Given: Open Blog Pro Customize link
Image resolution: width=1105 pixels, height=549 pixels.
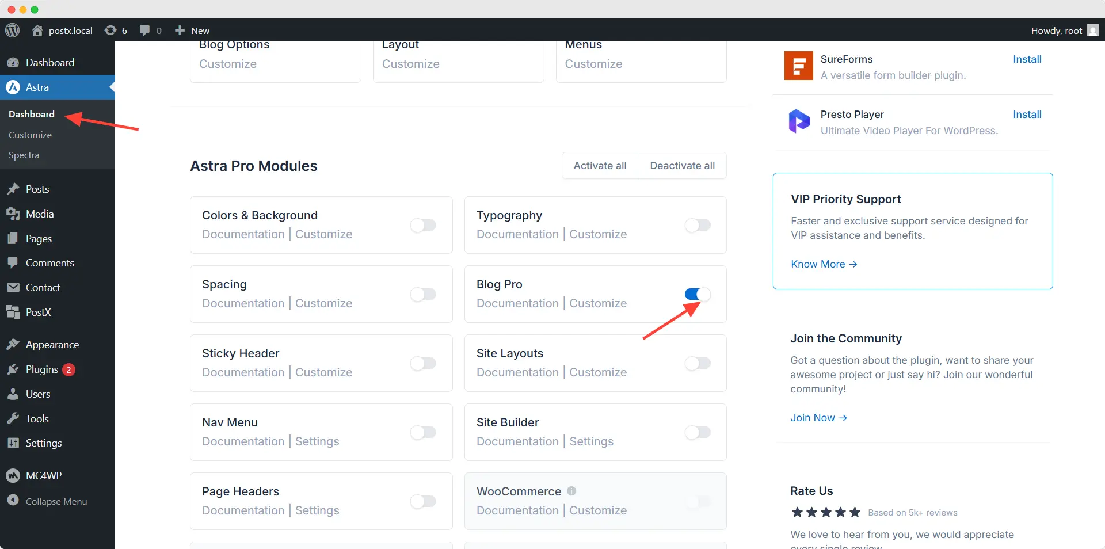Looking at the screenshot, I should pyautogui.click(x=598, y=303).
